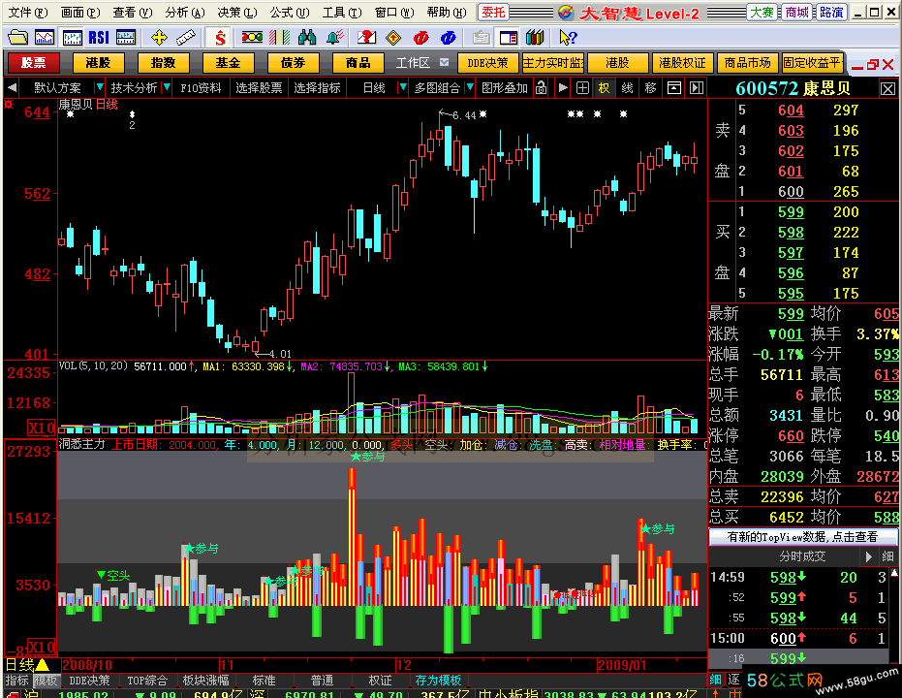Screen dimensions: 902x698
Task: Open search with the binoculars icon
Action: pyautogui.click(x=307, y=38)
